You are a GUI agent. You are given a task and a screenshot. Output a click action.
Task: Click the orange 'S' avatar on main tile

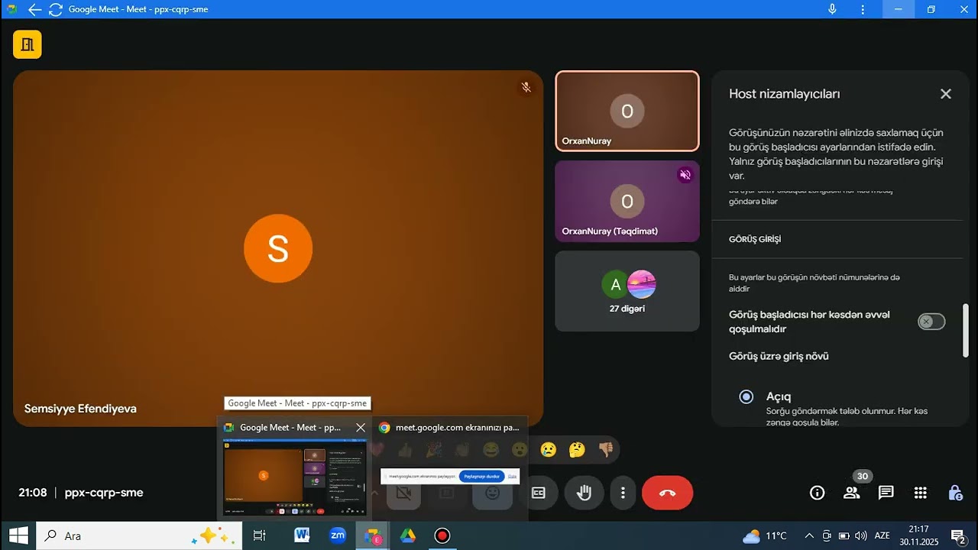pyautogui.click(x=278, y=249)
